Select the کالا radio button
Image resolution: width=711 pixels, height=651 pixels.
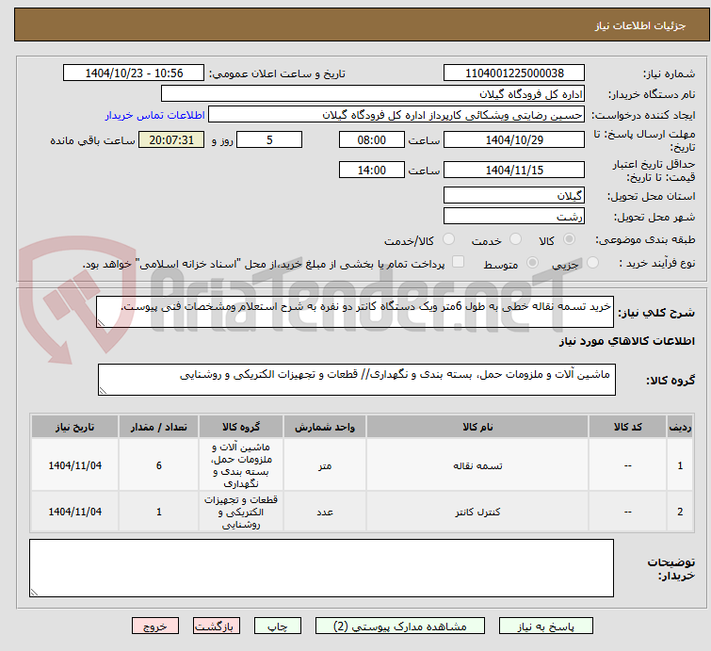[x=569, y=239]
